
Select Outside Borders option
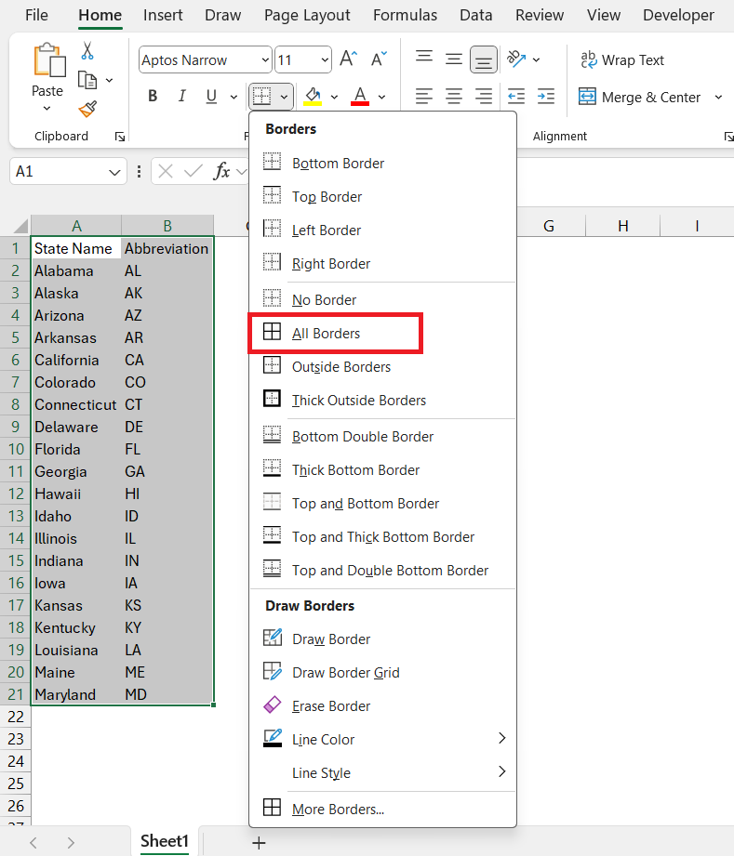click(x=382, y=366)
